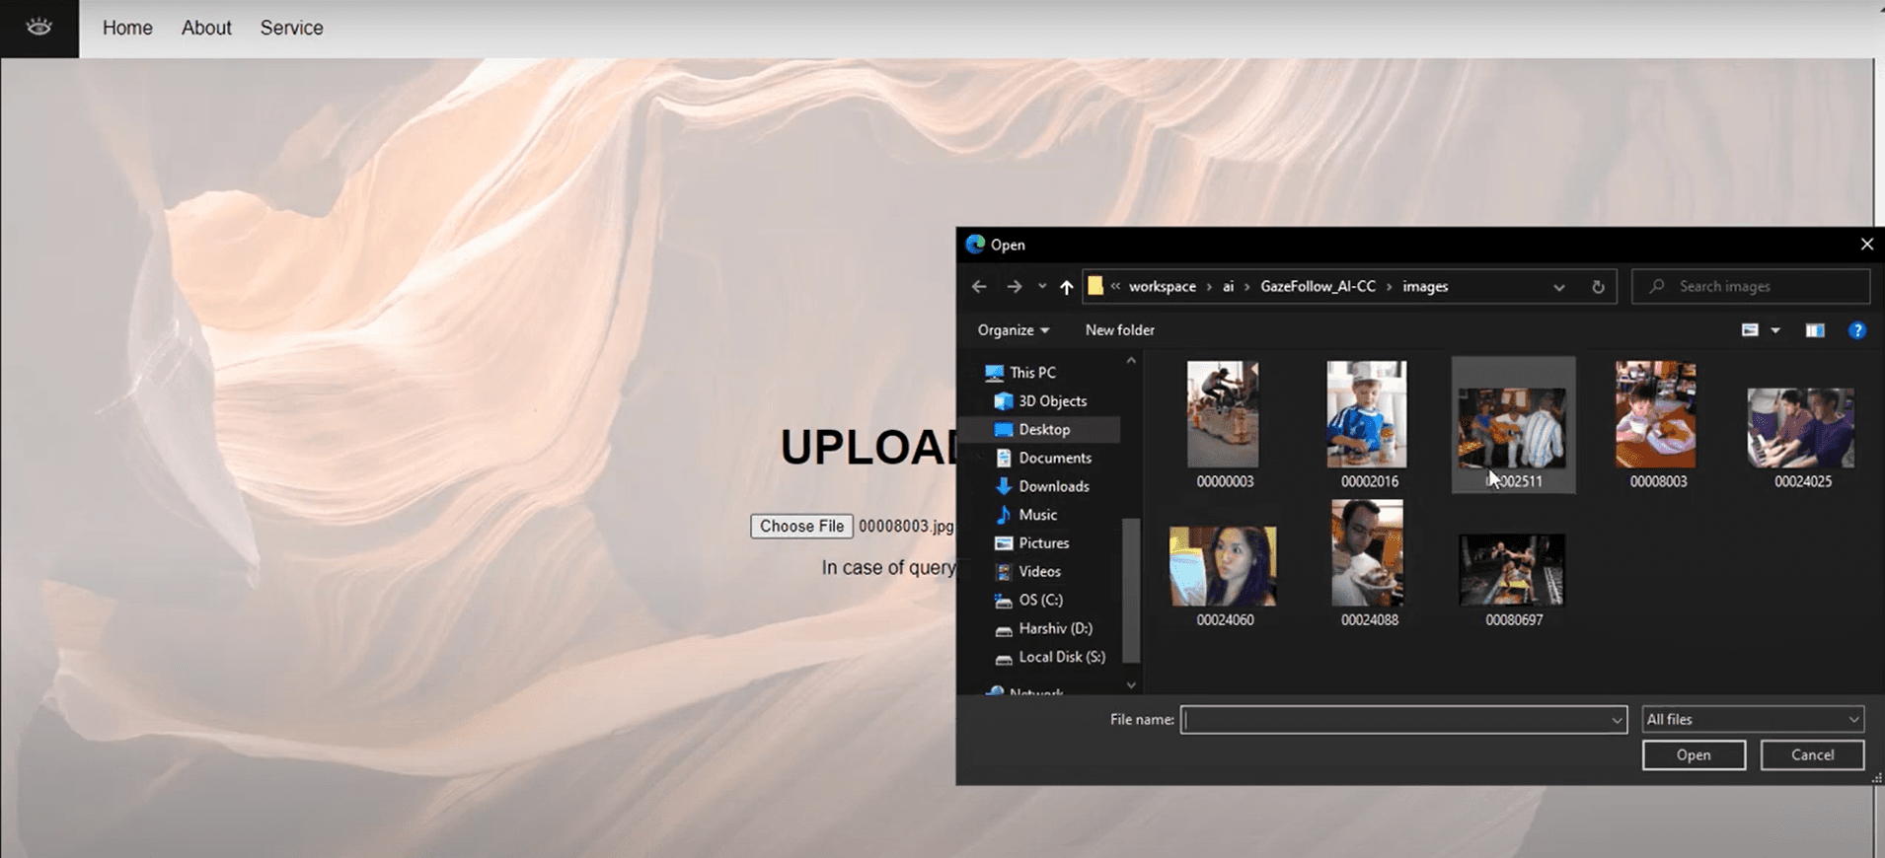Screen dimensions: 1885x858
Task: Open the About page
Action: [x=206, y=28]
